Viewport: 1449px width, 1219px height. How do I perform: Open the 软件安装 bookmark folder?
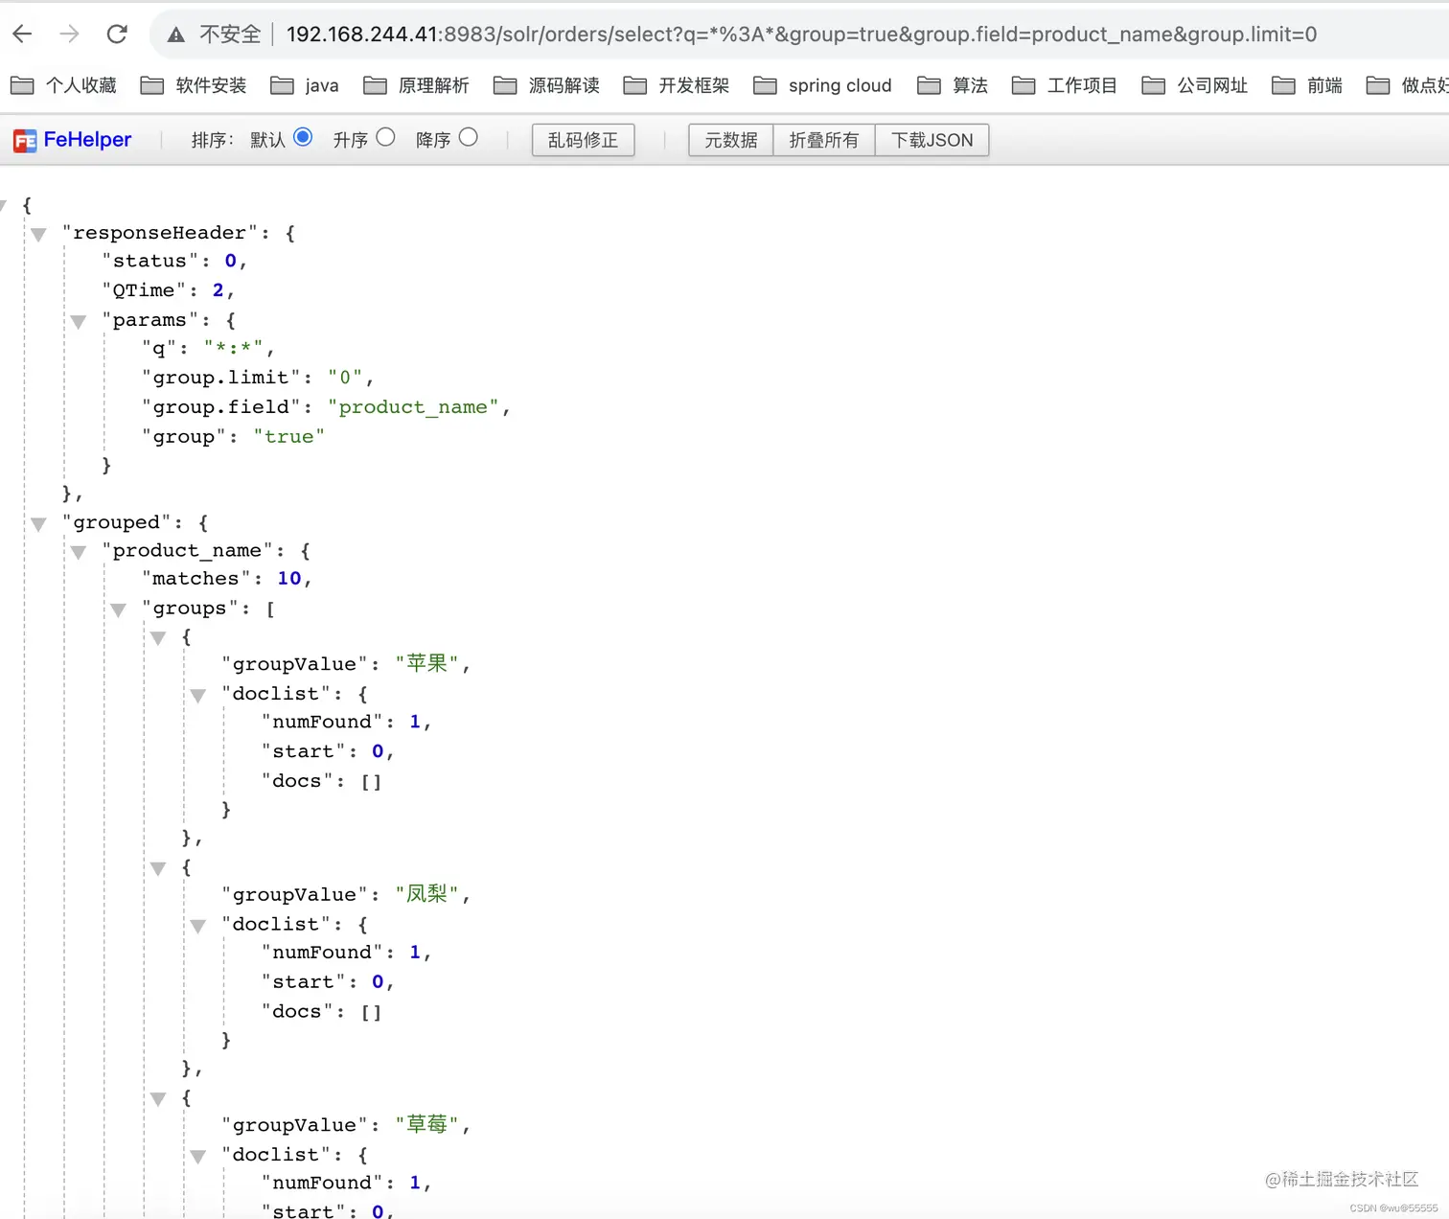(x=194, y=85)
